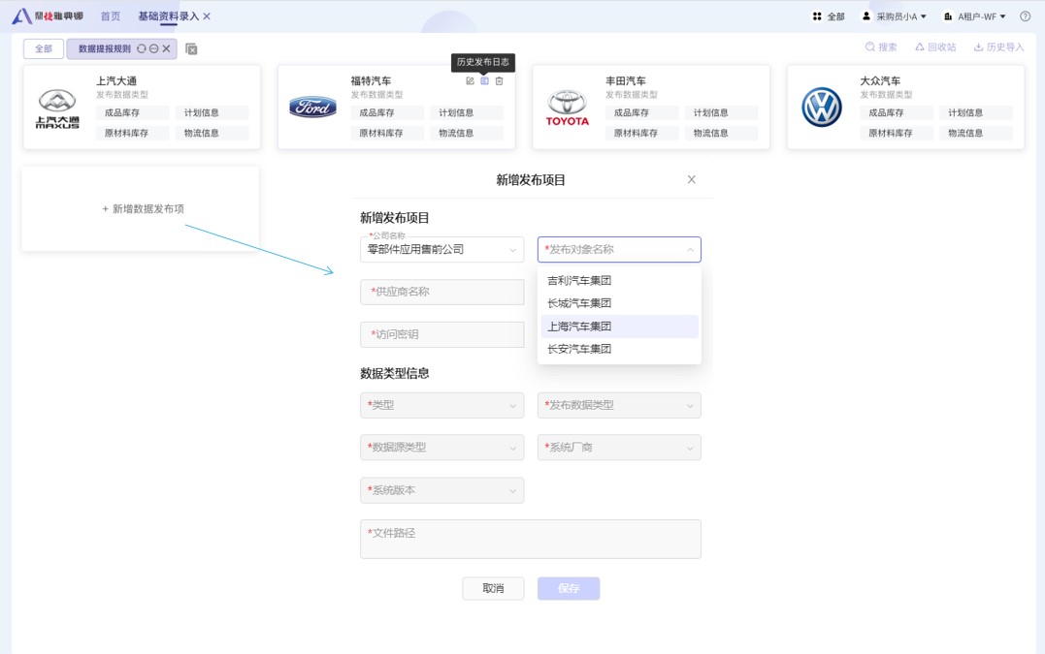Click the 文件路径 text field
Image resolution: width=1045 pixels, height=654 pixels.
[530, 539]
